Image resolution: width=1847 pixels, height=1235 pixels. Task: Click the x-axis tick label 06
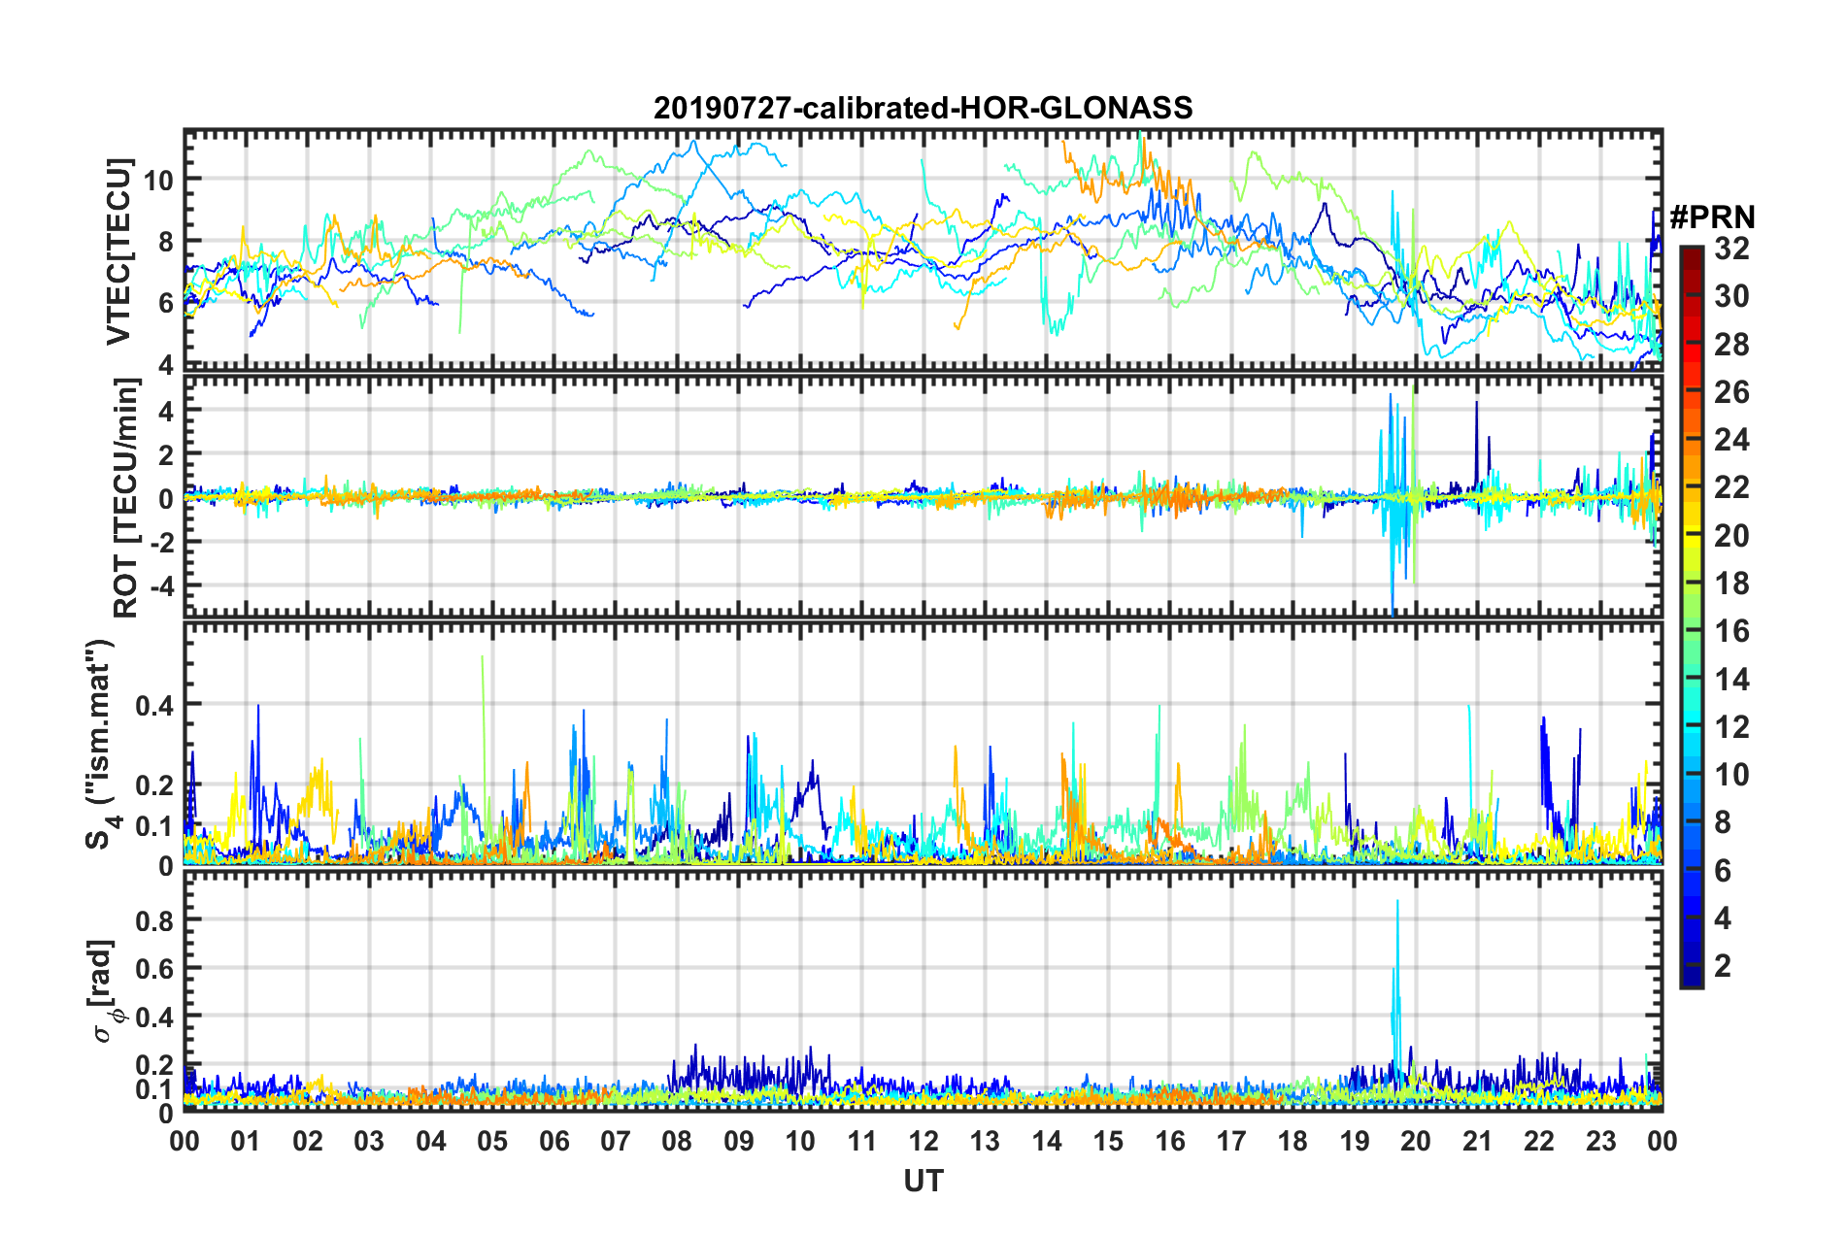(x=554, y=1140)
